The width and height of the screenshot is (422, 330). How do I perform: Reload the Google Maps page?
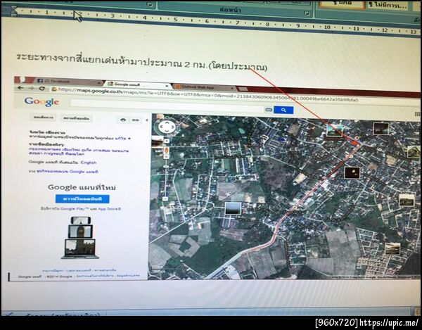pos(41,88)
